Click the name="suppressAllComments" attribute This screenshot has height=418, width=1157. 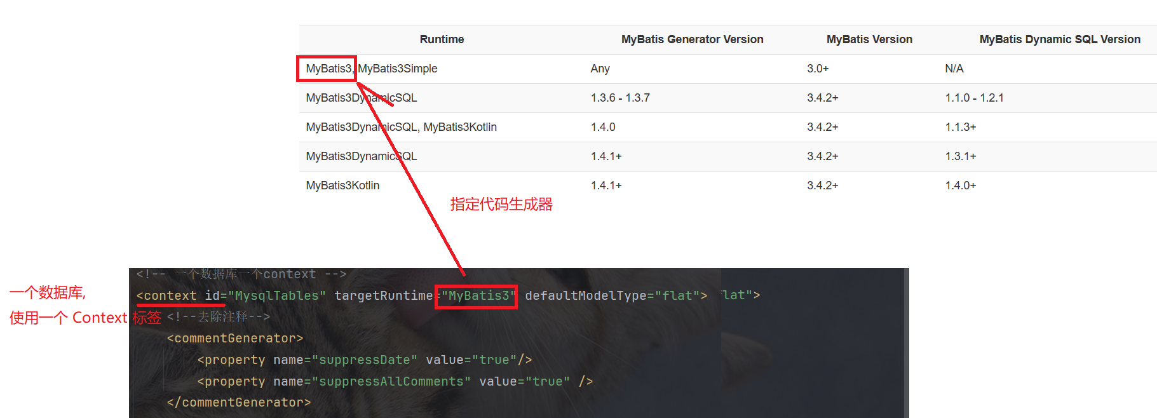point(372,381)
